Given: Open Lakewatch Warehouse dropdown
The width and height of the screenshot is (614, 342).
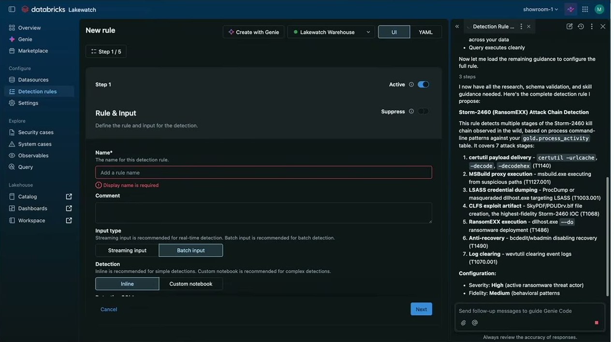Looking at the screenshot, I should (x=331, y=32).
